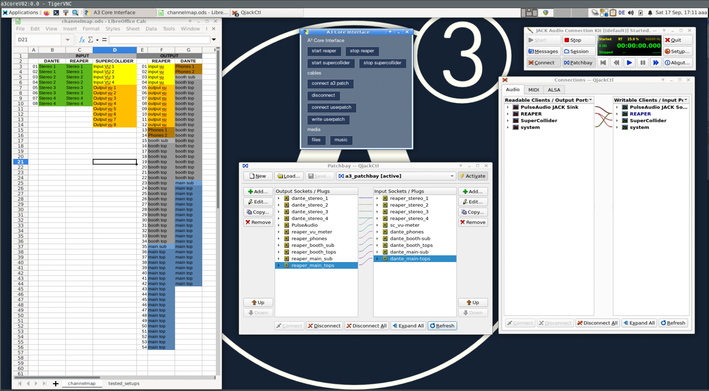709x391 pixels.
Task: Click JACK transport Pause button
Action: click(642, 62)
